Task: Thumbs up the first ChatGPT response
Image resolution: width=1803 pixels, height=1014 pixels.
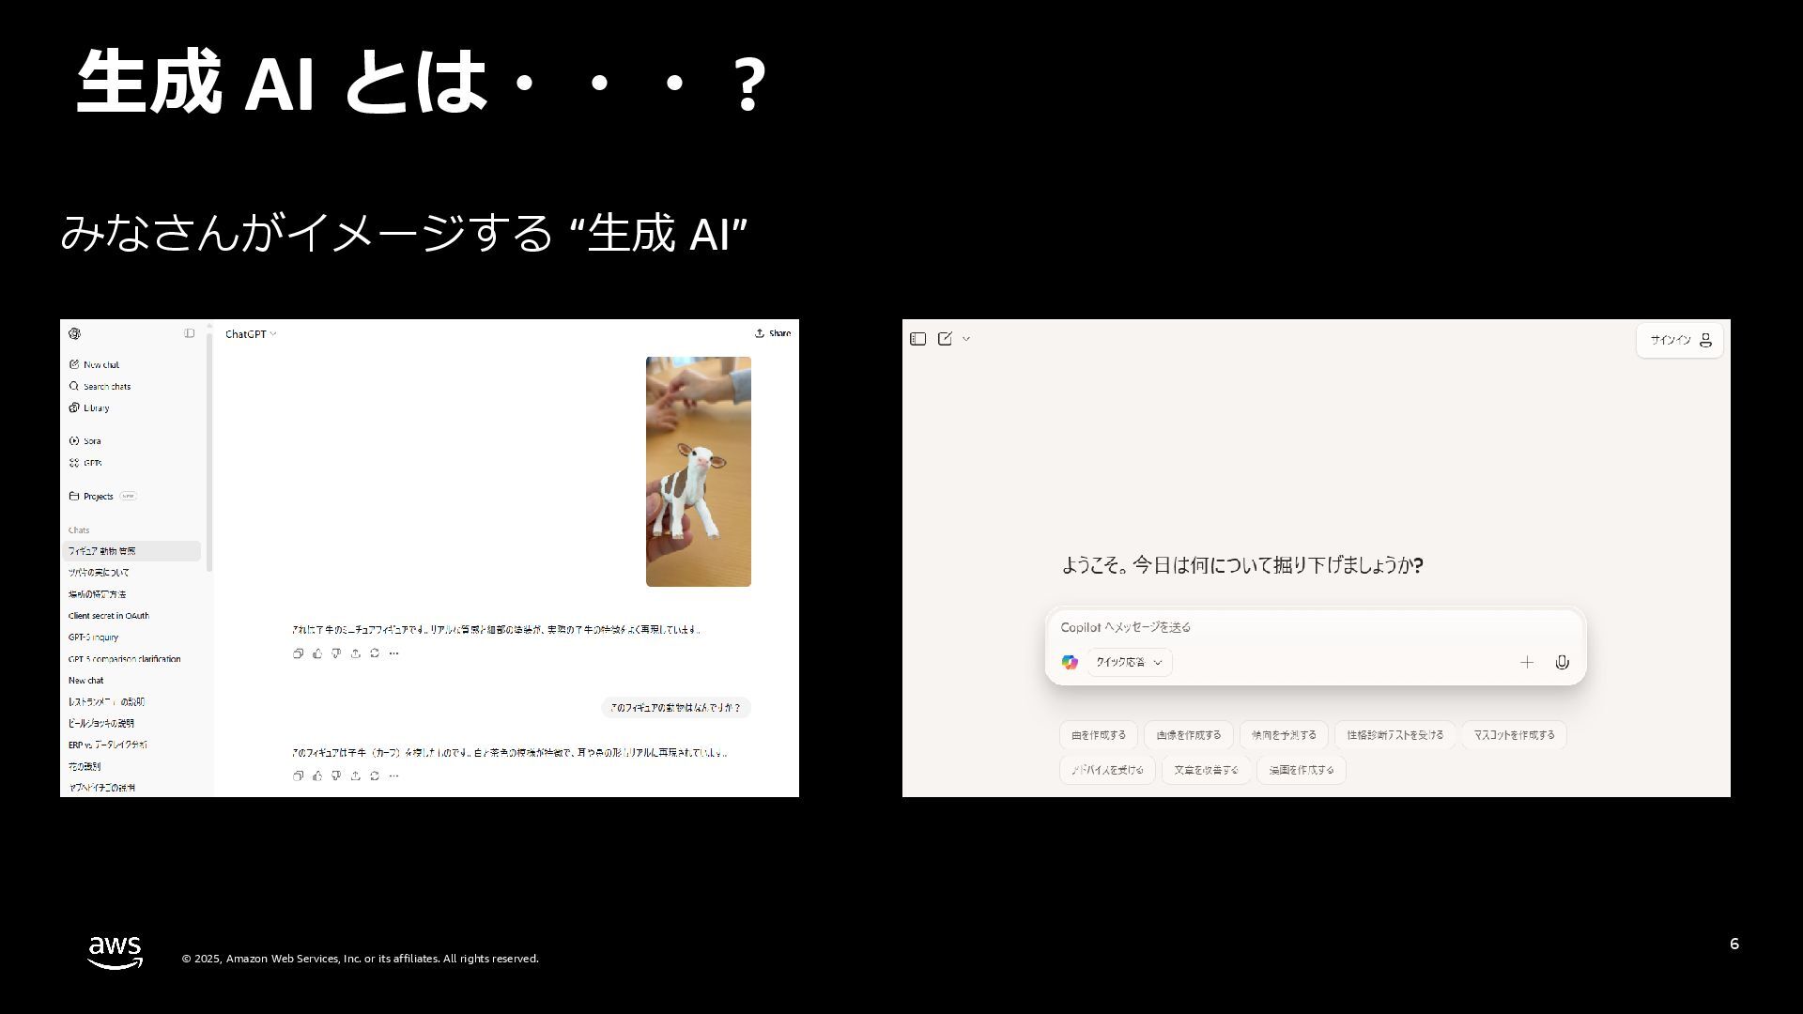Action: [317, 653]
